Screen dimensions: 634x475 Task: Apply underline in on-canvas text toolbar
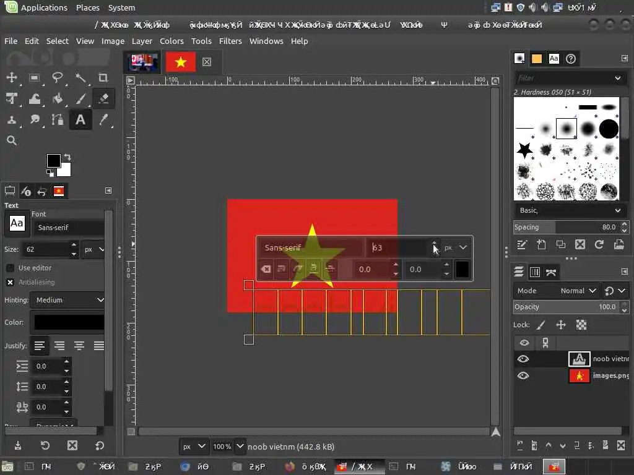[x=313, y=269]
